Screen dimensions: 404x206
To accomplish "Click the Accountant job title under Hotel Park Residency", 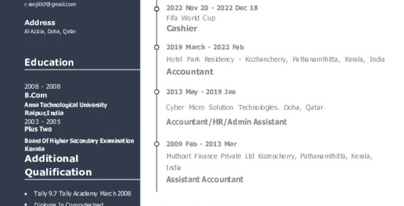I will point(190,71).
